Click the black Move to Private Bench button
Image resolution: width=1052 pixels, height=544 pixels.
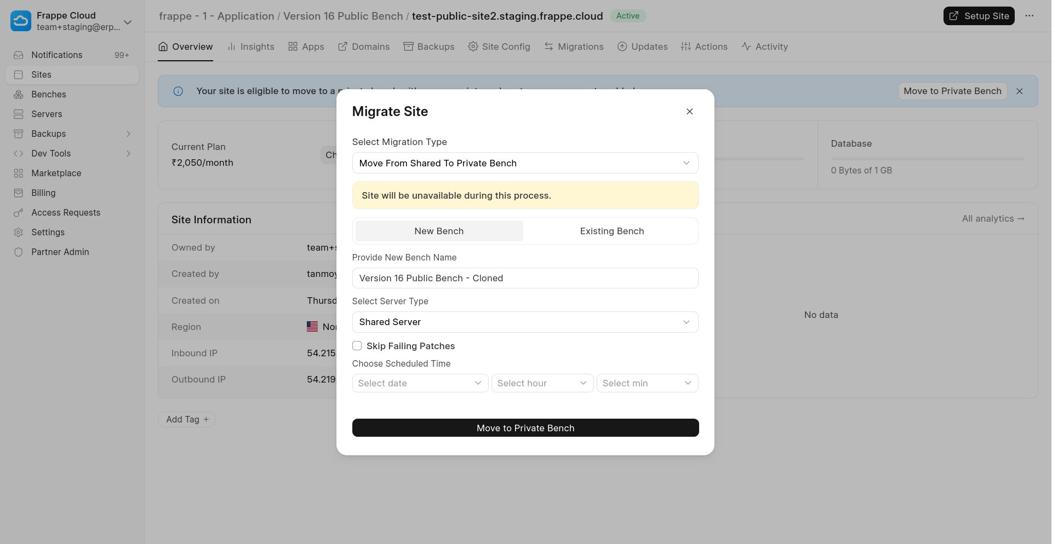[525, 428]
